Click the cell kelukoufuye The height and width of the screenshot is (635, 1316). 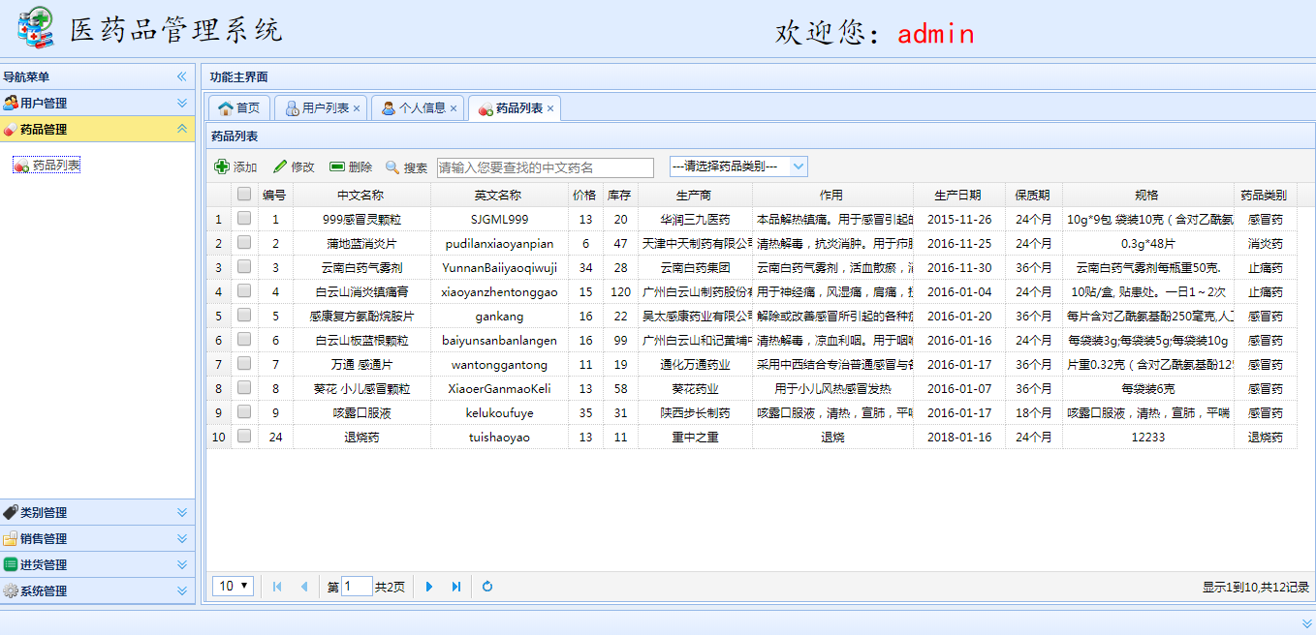click(499, 412)
